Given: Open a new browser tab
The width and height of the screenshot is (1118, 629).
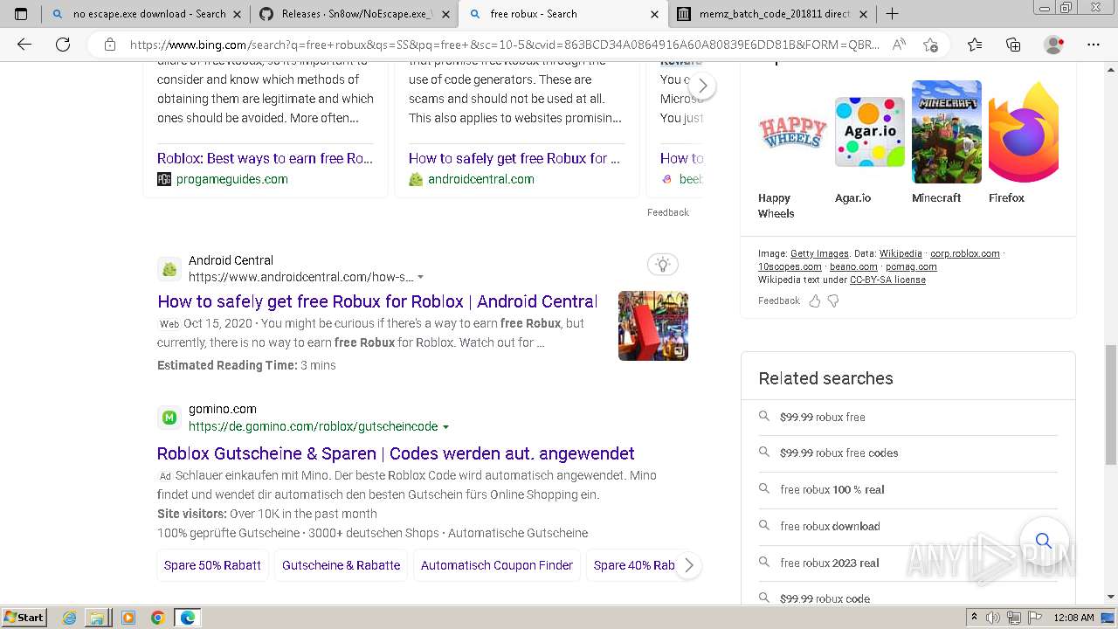Looking at the screenshot, I should click(892, 14).
